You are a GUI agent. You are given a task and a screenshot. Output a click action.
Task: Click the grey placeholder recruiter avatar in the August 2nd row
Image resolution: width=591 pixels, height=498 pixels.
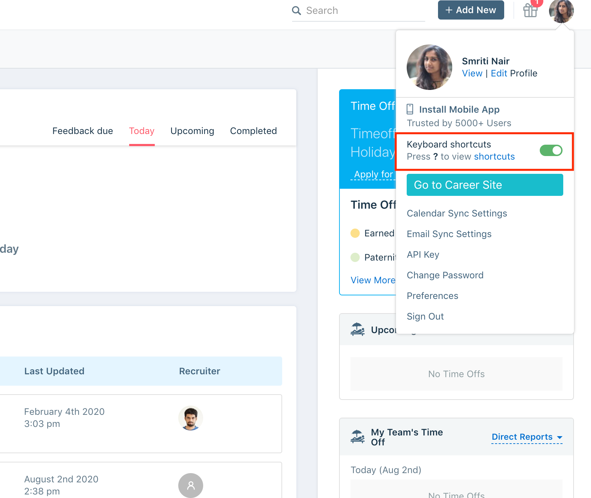coord(191,485)
